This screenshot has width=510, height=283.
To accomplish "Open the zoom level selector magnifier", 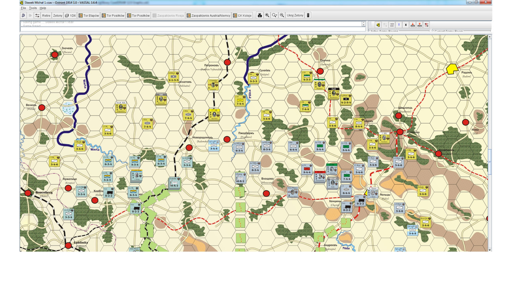I will (275, 16).
